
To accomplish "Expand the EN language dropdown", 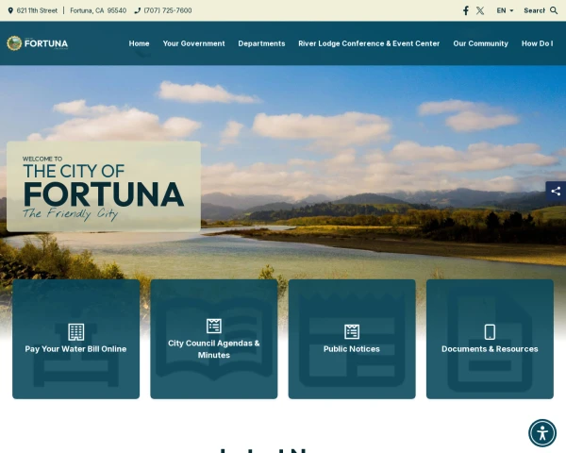I will coord(505,10).
